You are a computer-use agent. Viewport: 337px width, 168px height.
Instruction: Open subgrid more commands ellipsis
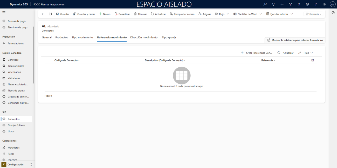(x=318, y=53)
